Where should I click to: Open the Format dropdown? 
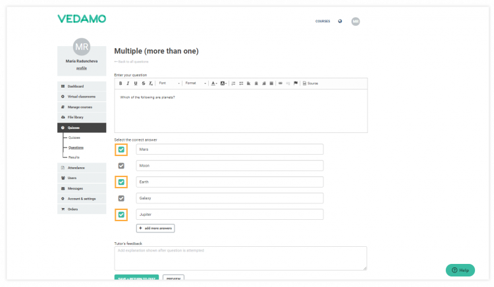point(196,84)
